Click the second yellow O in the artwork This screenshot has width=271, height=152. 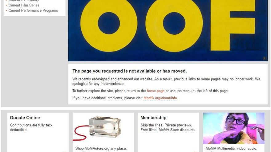click(174, 23)
